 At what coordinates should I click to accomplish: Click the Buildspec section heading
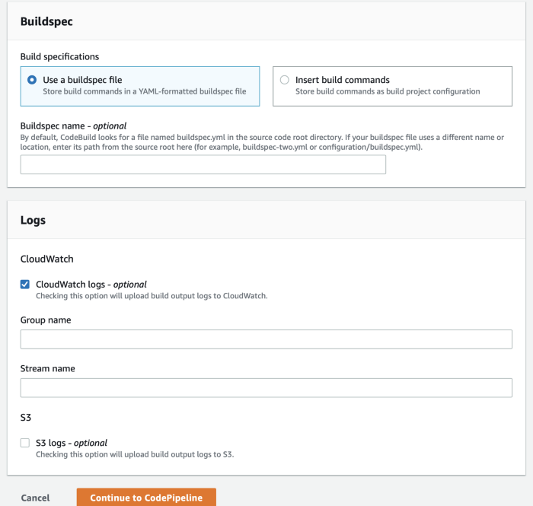[x=46, y=21]
